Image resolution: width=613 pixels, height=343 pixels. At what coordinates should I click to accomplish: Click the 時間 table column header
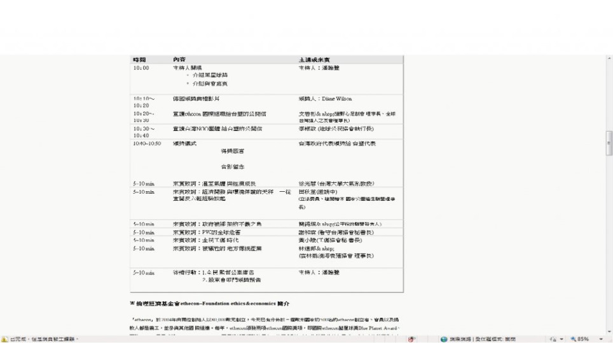[x=139, y=59]
